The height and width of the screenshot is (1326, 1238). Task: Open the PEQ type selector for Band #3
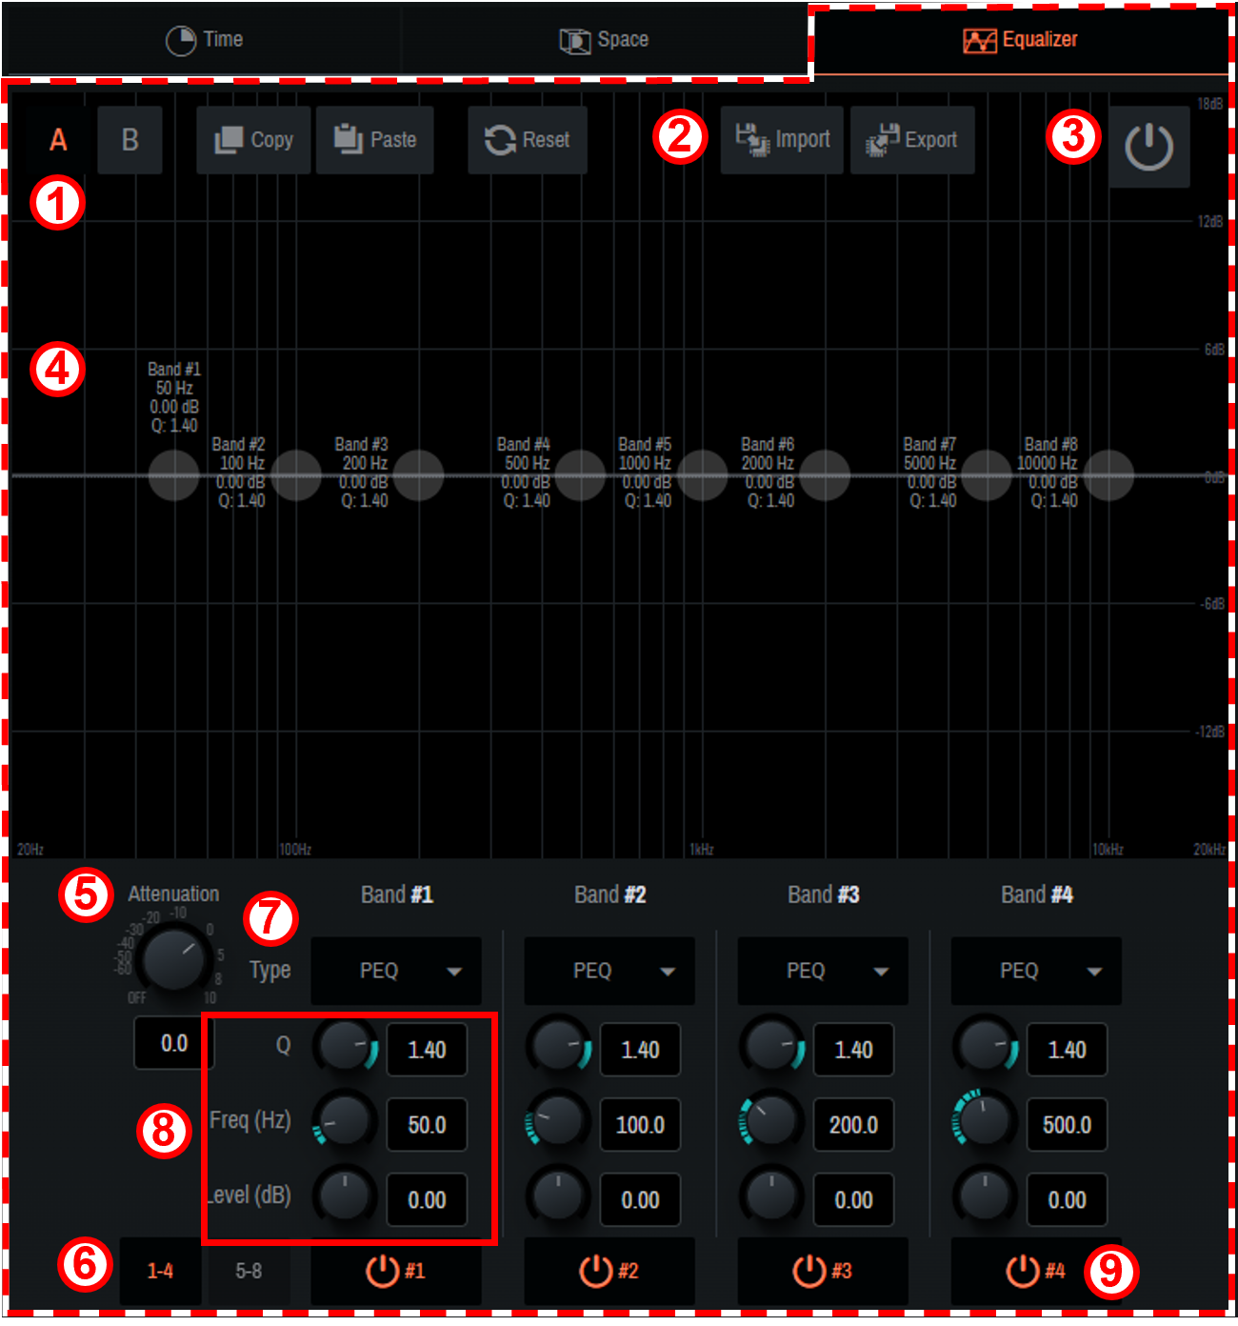[822, 971]
